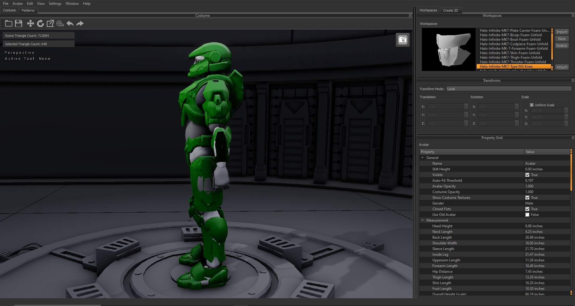Open the Edit menu

[x=30, y=4]
